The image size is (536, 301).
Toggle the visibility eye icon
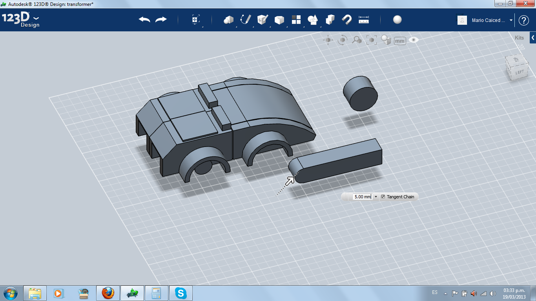414,40
